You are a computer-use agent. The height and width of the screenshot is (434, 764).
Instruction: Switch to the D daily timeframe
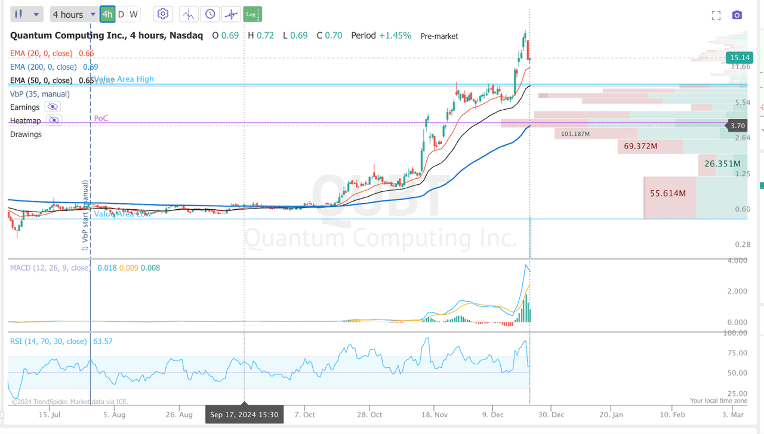(121, 14)
